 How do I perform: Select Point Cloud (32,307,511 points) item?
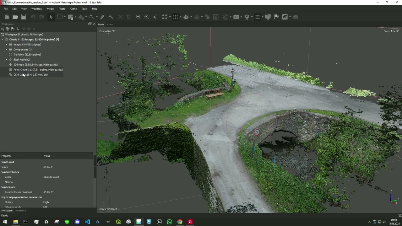(38, 70)
